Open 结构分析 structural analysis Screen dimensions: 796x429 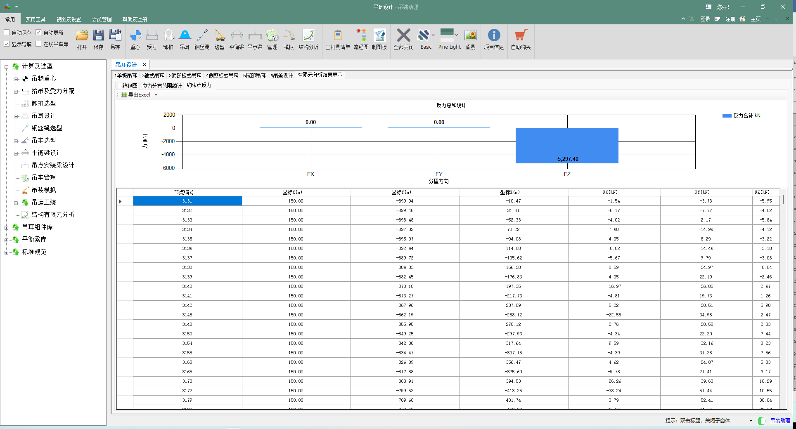coord(309,40)
